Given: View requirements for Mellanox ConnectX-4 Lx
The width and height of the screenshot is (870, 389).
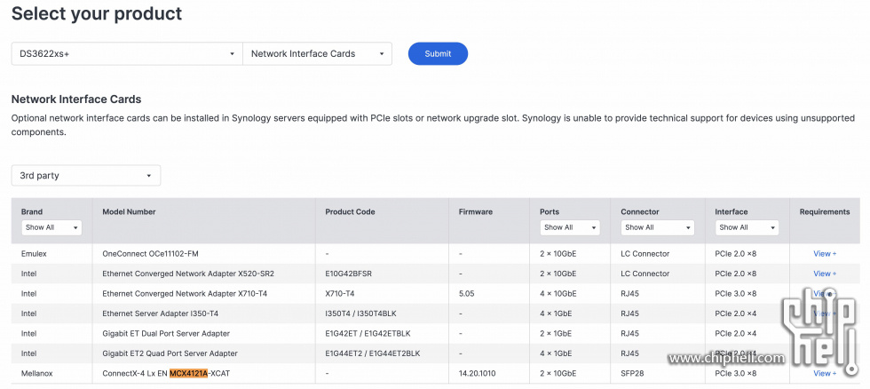Looking at the screenshot, I should pos(825,374).
